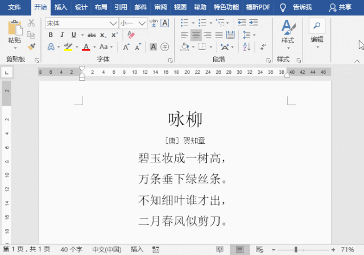
Task: Open Font dialog launcher
Action: (171, 60)
